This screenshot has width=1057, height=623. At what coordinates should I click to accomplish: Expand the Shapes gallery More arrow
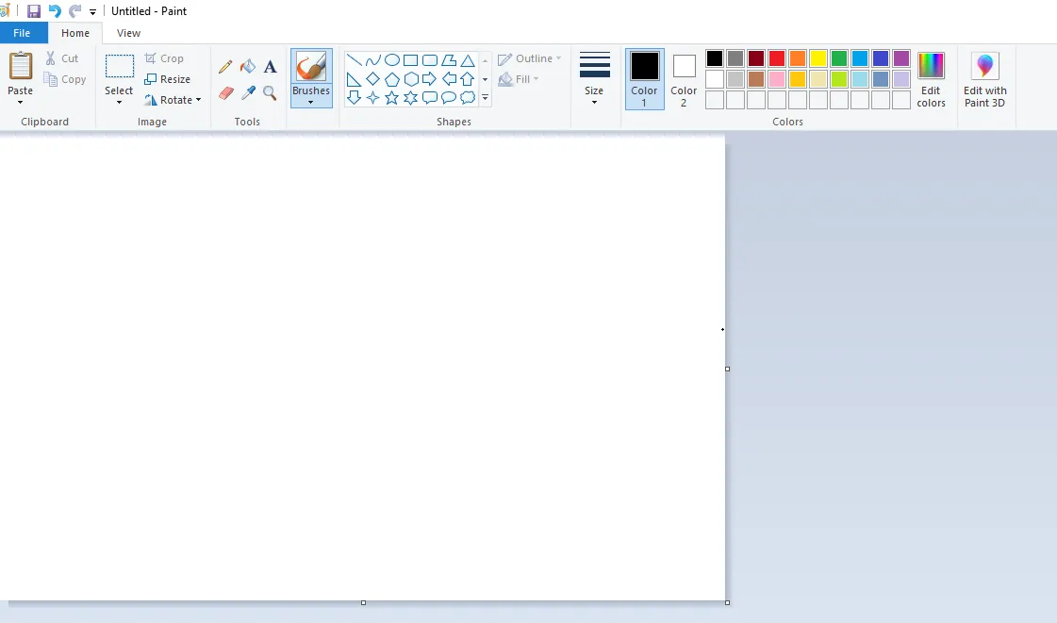click(x=485, y=98)
